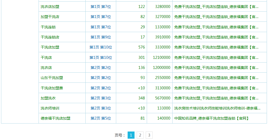Open page title link in 洗衣店 row
268x140 pixels.
coord(216,68)
